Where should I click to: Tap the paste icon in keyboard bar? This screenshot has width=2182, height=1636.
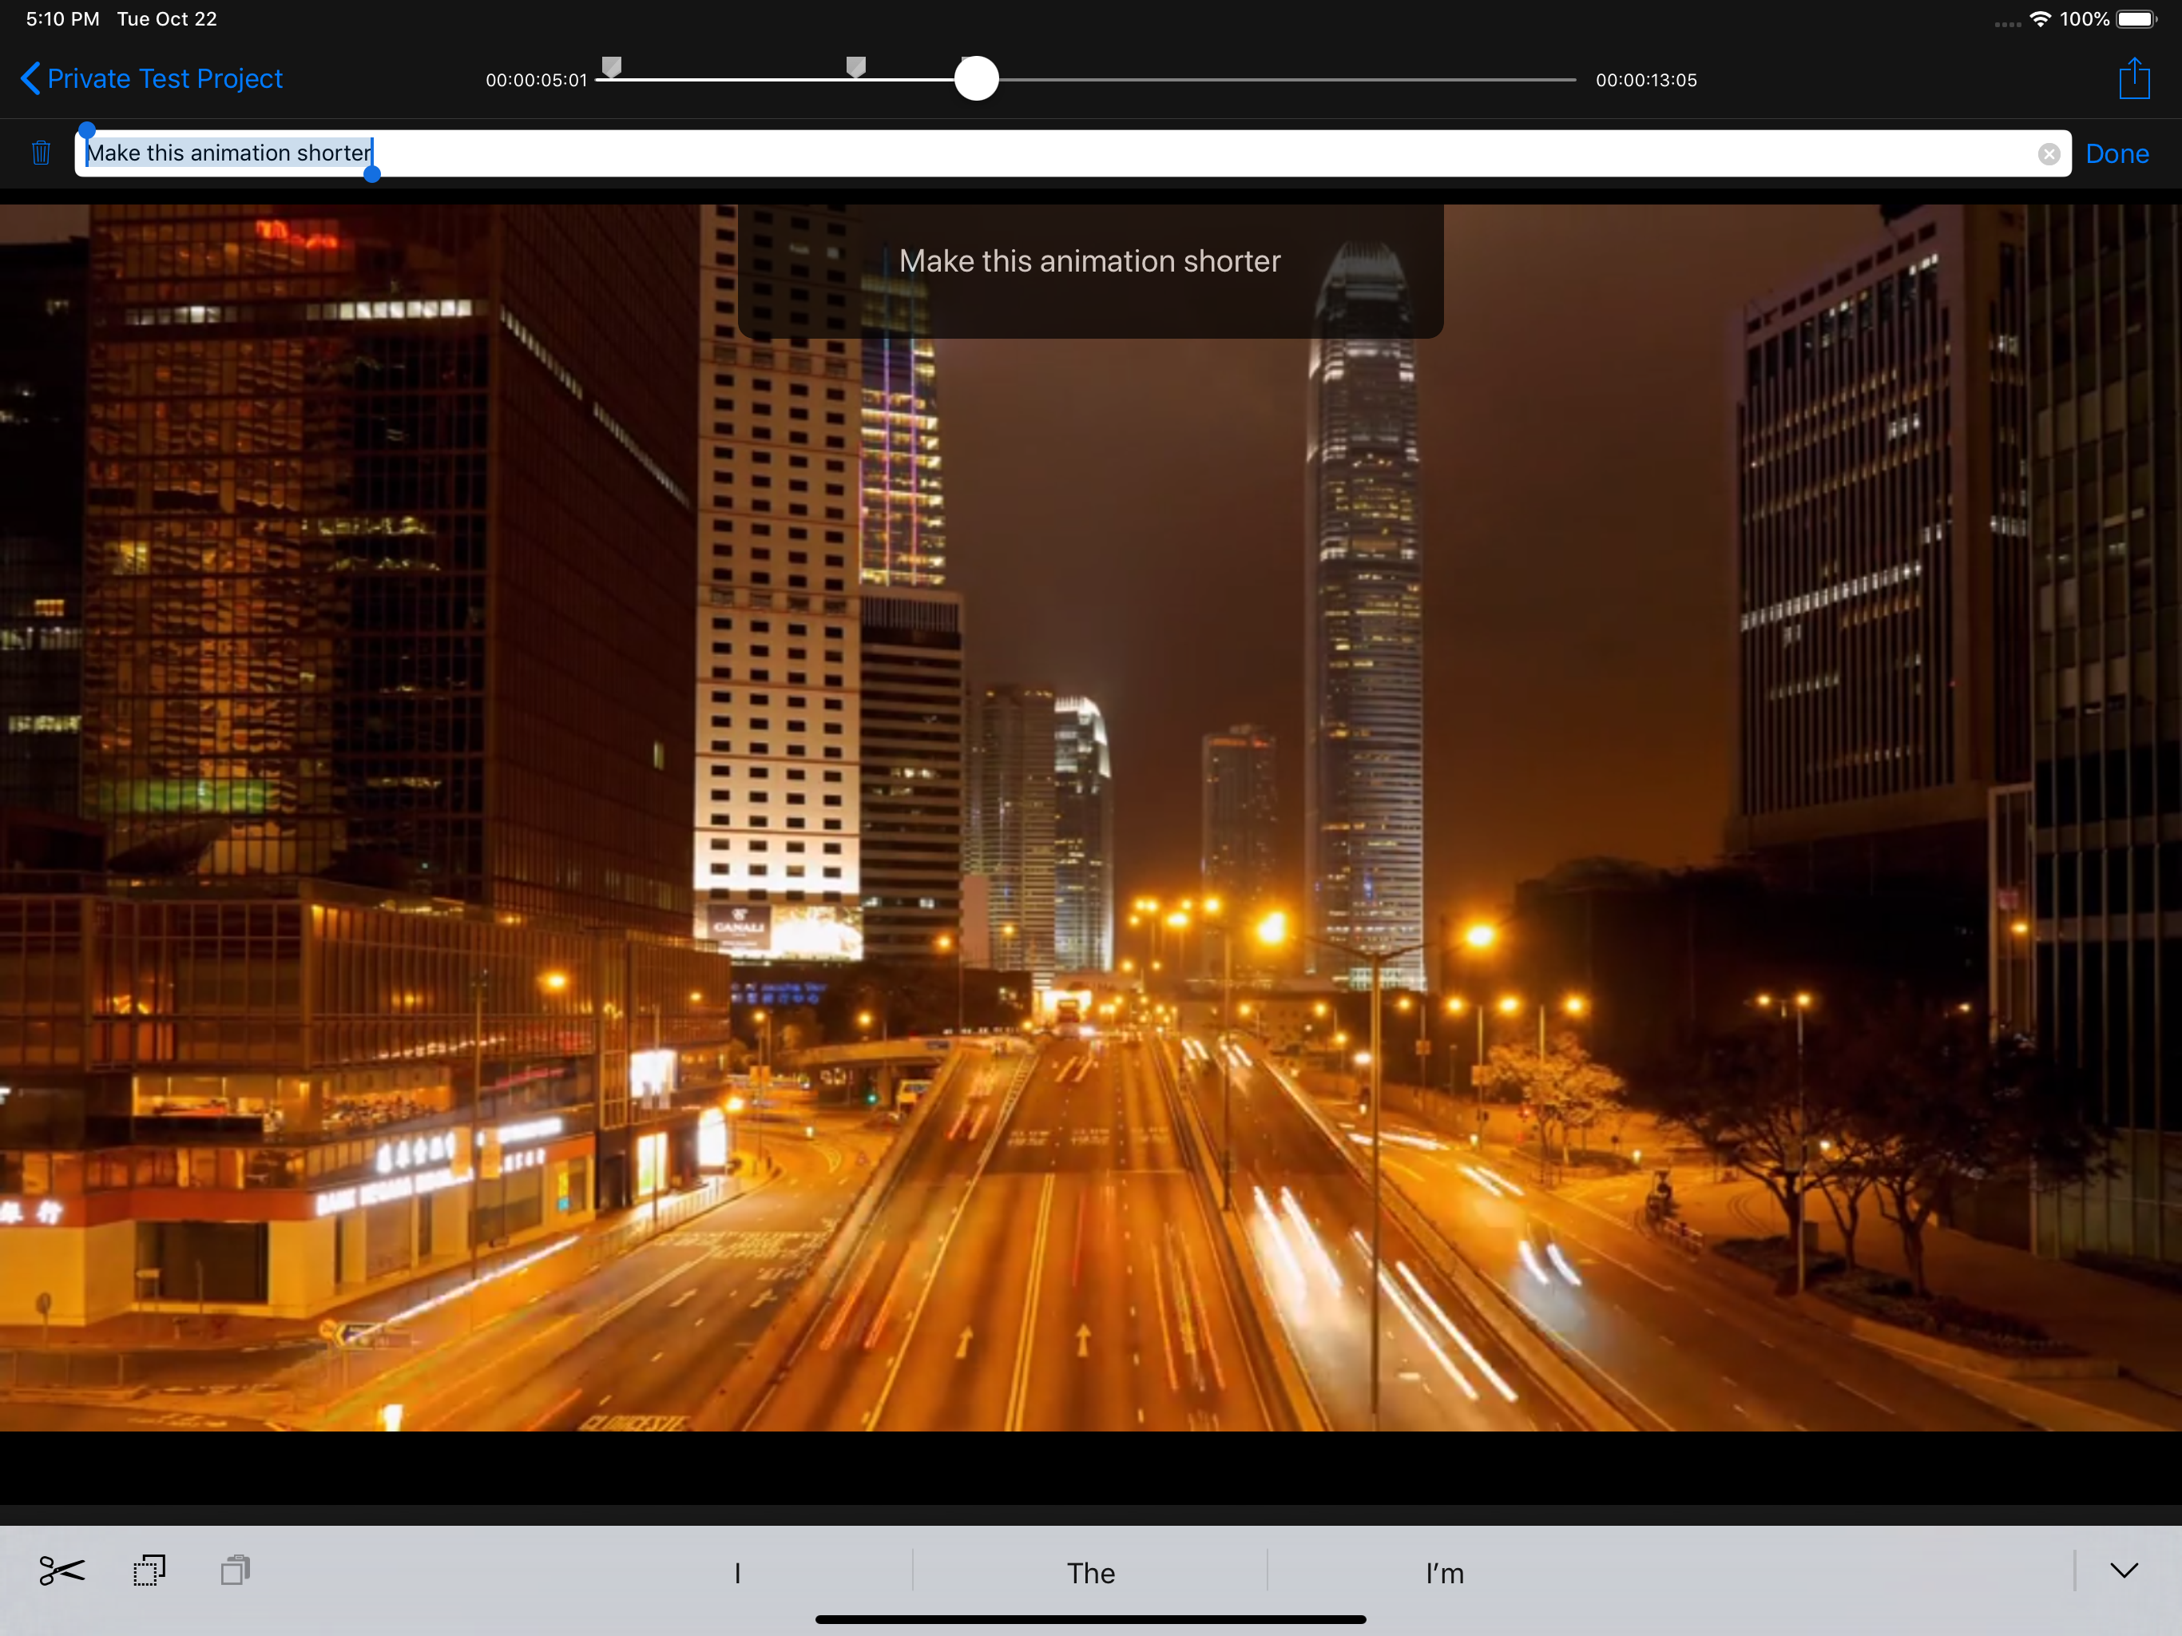pos(236,1570)
